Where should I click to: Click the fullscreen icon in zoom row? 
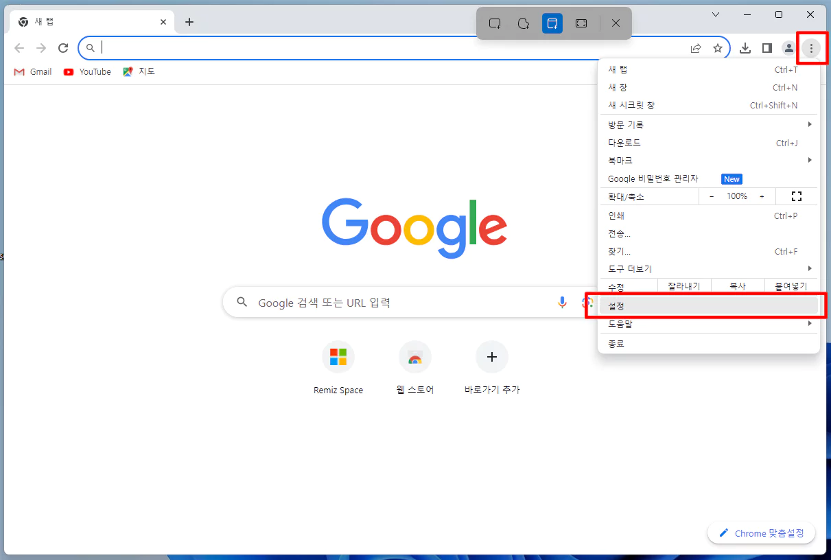(797, 196)
